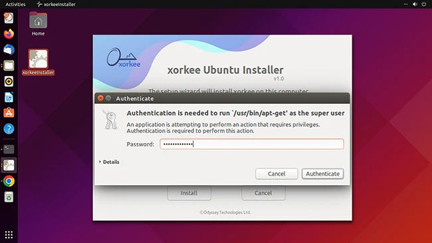432x243 pixels.
Task: Click the keys icon in Authenticate dialog
Action: (x=110, y=119)
